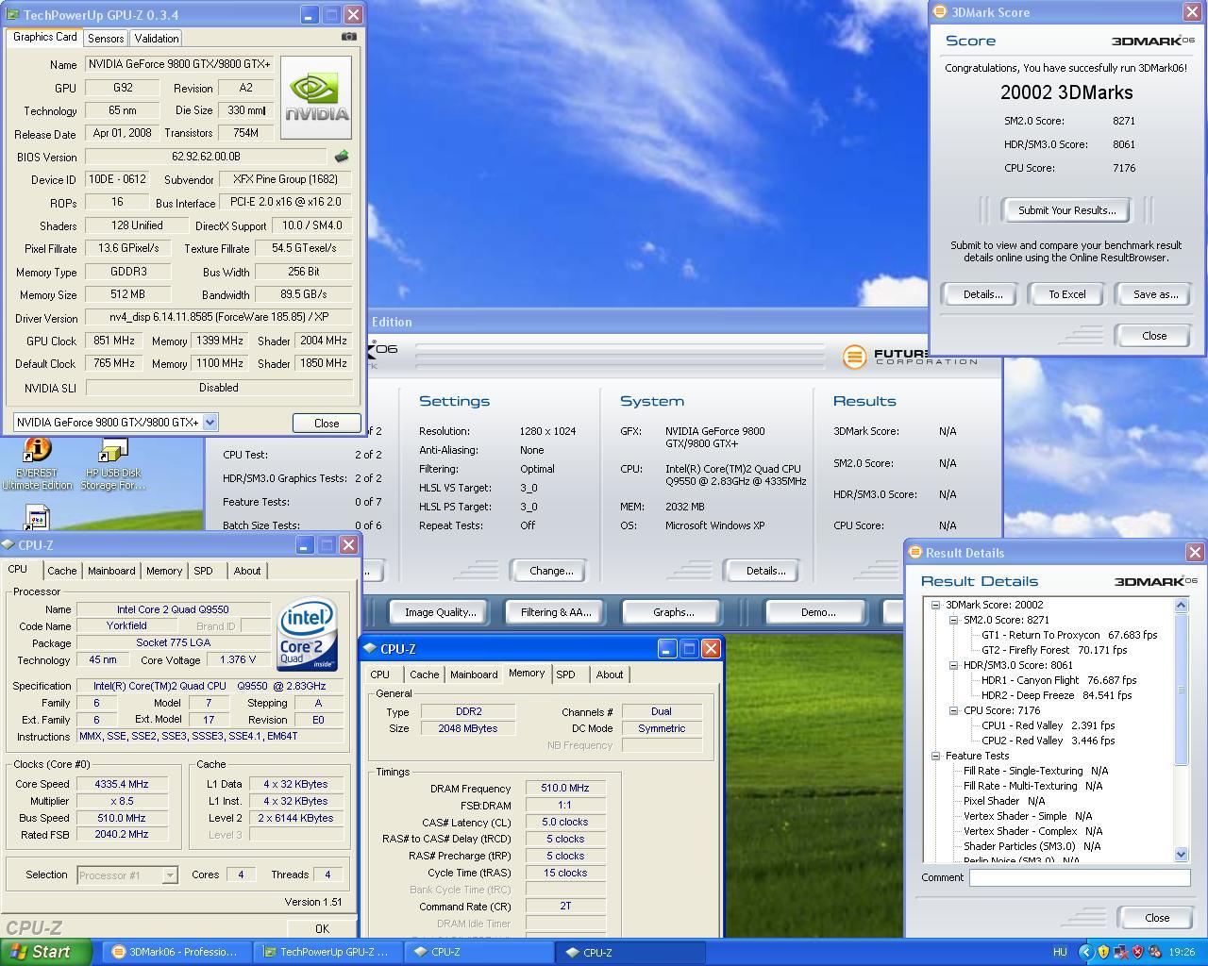The height and width of the screenshot is (966, 1208).
Task: Switch to TechPowerUp GPU-Z taskbar button
Action: click(x=327, y=952)
